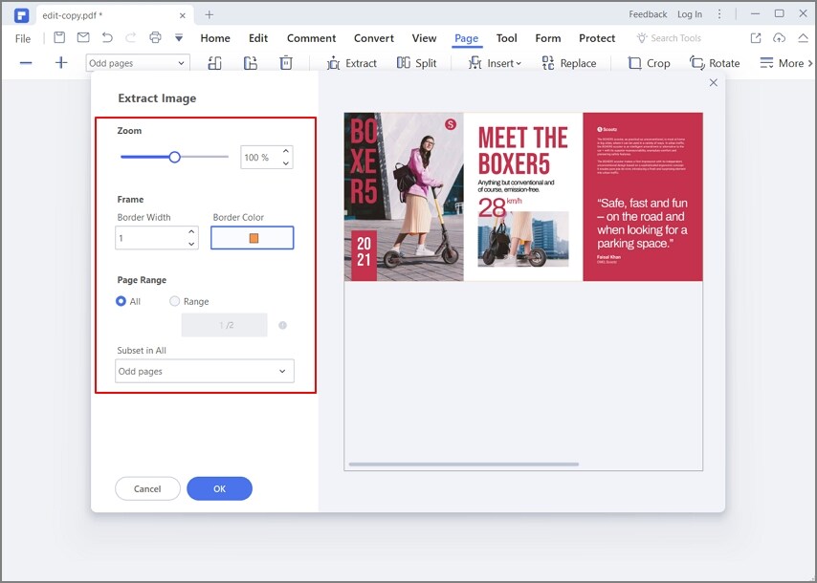
Task: Open the Subset in All dropdown
Action: click(x=204, y=371)
